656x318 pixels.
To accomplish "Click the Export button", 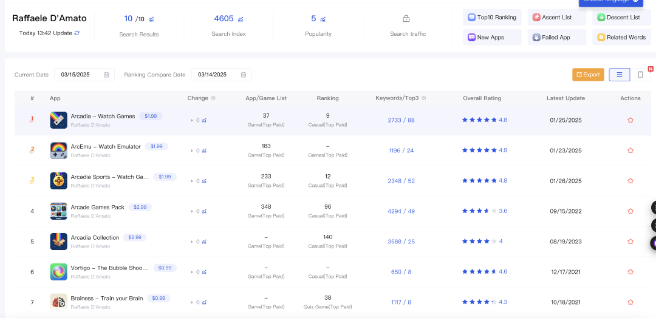I will pos(588,75).
